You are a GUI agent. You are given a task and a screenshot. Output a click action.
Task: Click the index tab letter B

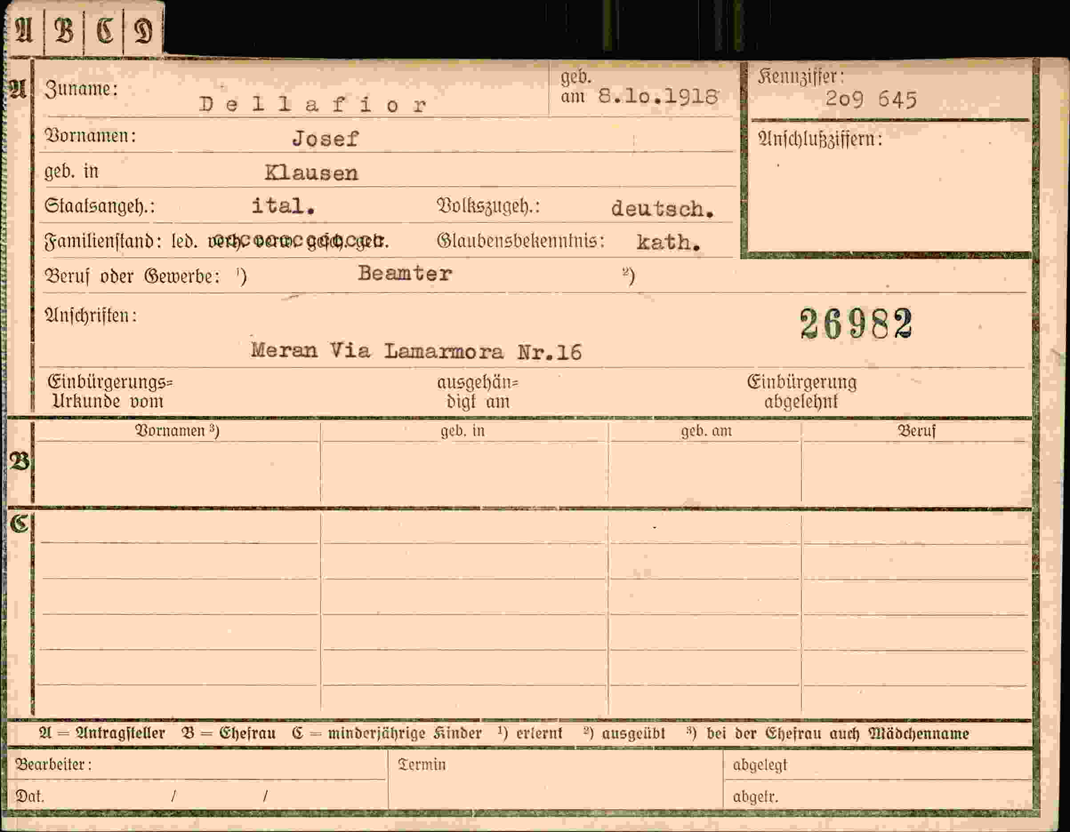[64, 30]
